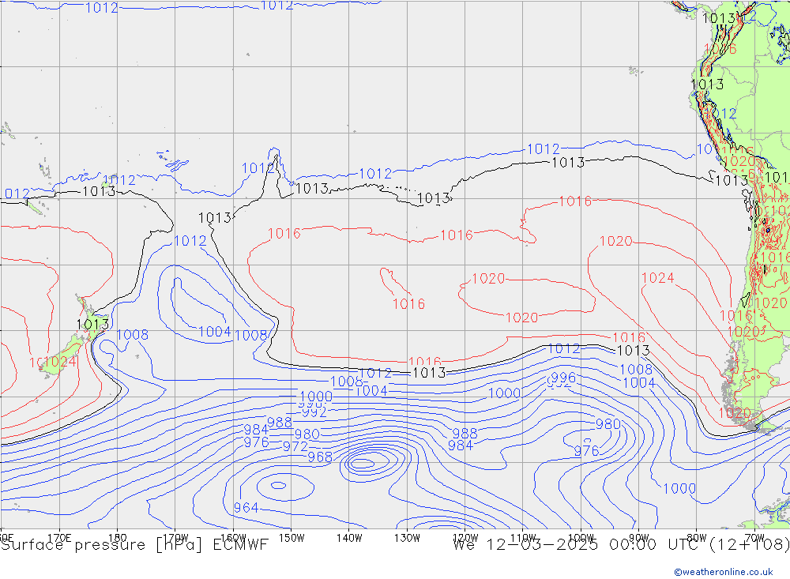The height and width of the screenshot is (579, 790).
Task: Click the 70W longitude label
Action: pyautogui.click(x=754, y=538)
